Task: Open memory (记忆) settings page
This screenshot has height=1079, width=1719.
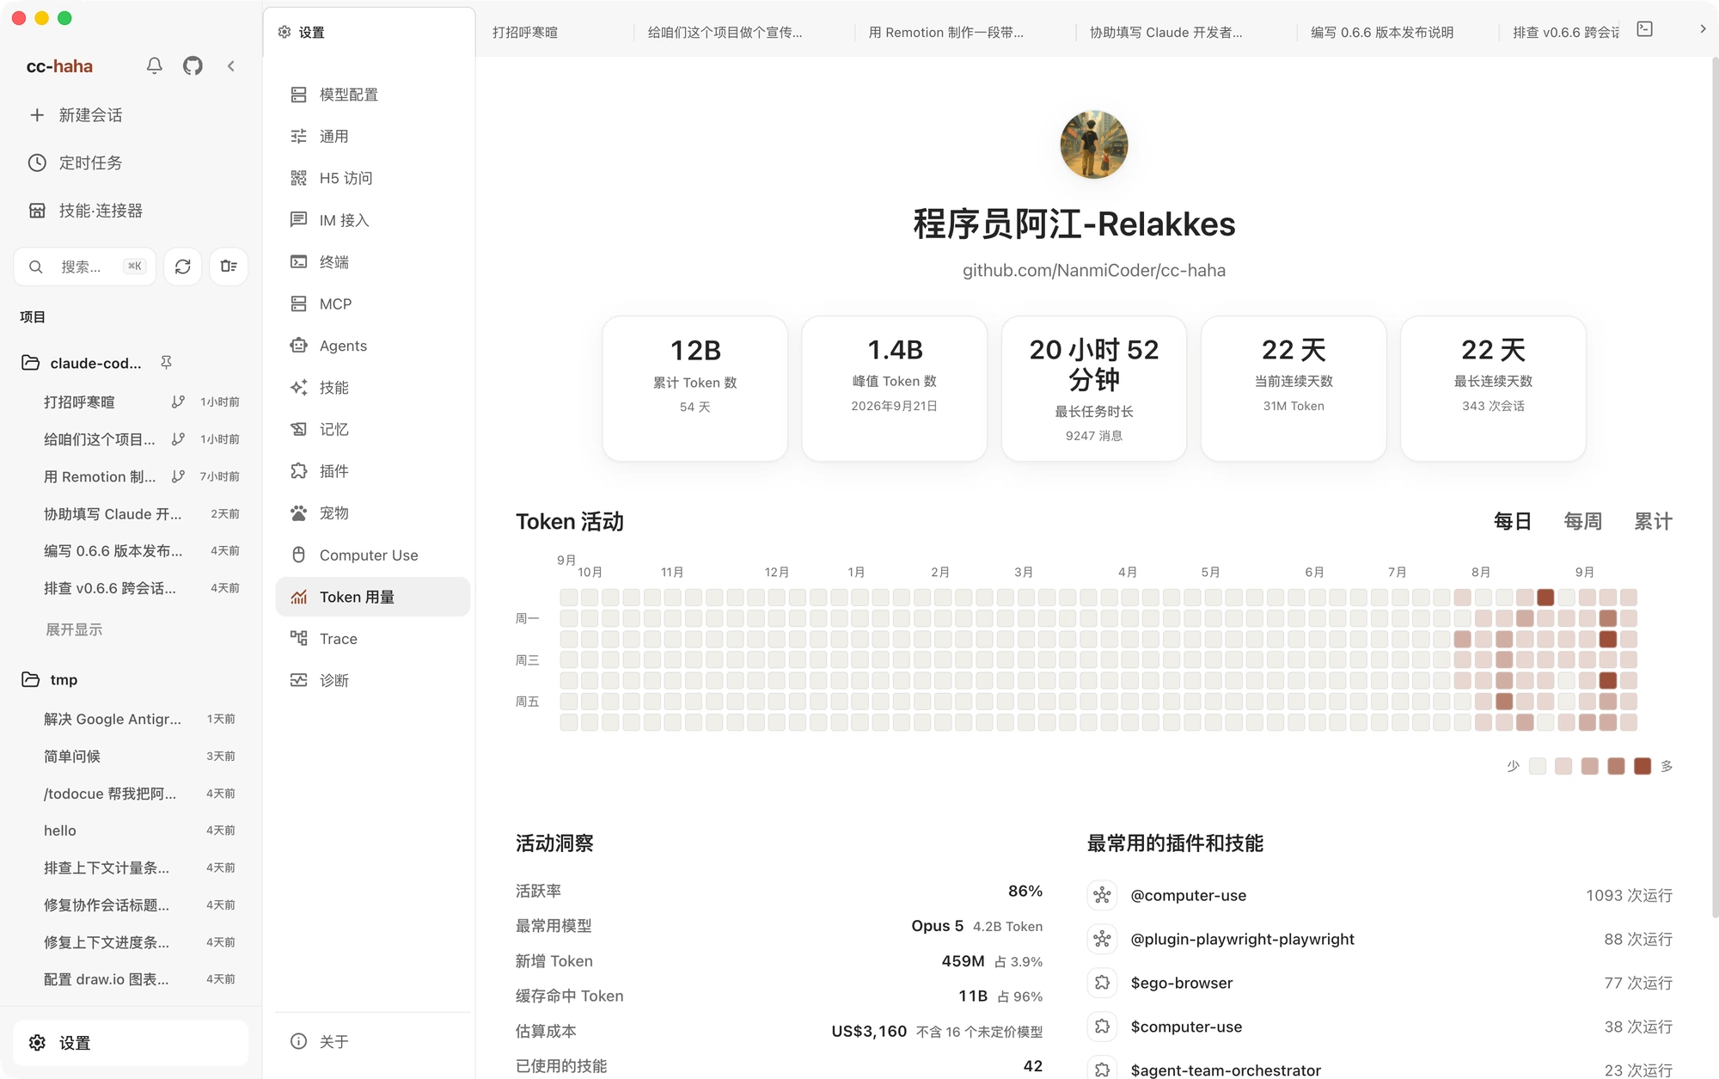Action: click(373, 429)
